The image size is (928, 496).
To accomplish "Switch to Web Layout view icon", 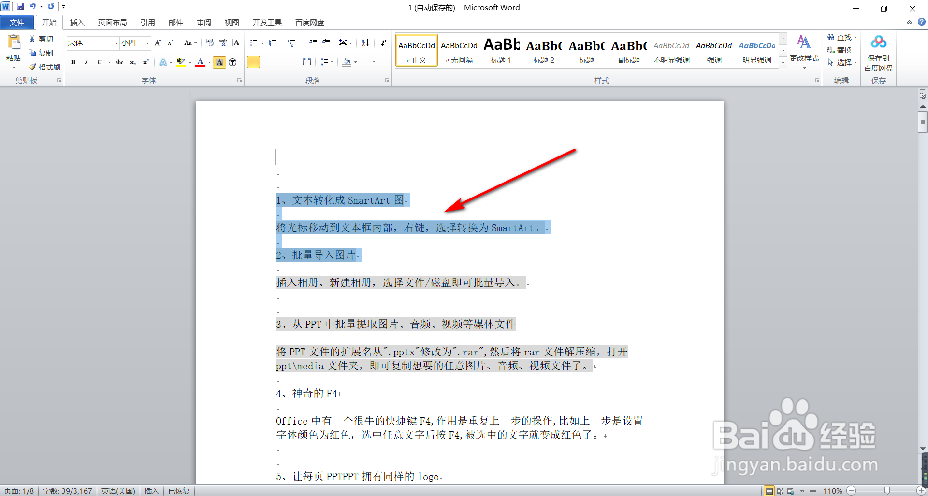I will pyautogui.click(x=791, y=491).
